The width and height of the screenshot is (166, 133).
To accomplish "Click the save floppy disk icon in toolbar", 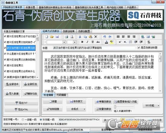I will coord(57,37).
